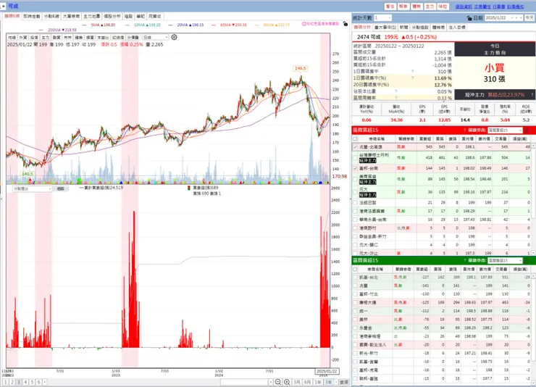This screenshot has height=387, width=536.
Task: Toggle select-all checkbox in buy table header
Action: pos(356,139)
